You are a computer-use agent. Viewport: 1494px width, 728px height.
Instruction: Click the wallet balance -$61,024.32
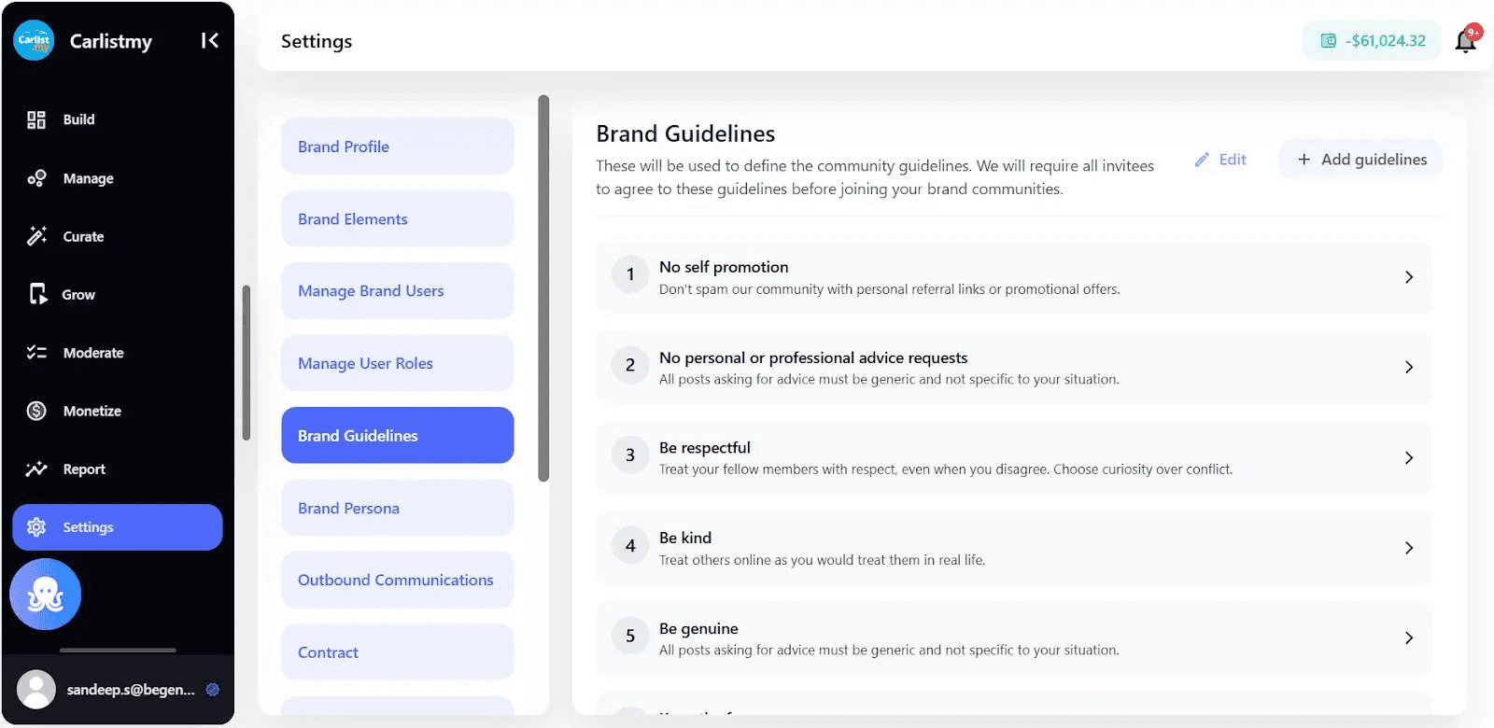click(x=1373, y=41)
